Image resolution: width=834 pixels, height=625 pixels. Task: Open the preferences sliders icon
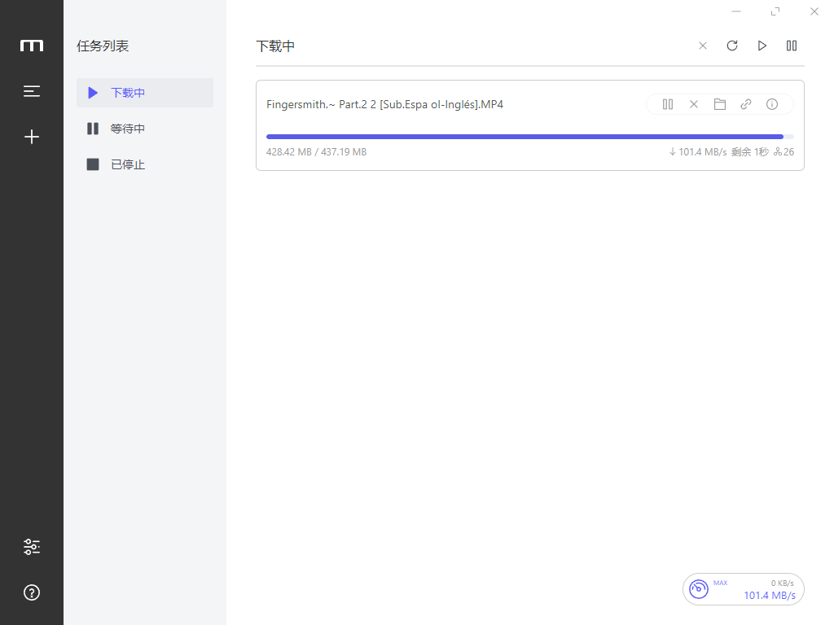point(32,547)
